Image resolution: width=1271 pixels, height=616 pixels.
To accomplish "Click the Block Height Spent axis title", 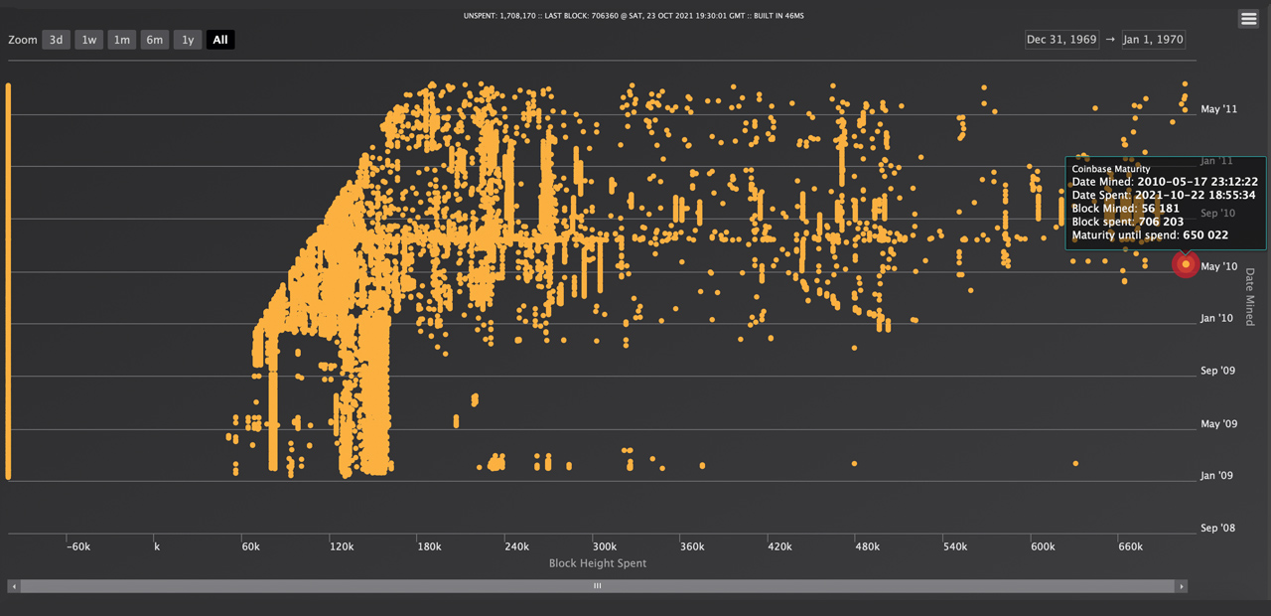I will pos(598,563).
